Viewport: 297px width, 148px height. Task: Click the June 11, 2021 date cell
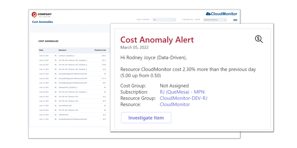pyautogui.click(x=44, y=119)
